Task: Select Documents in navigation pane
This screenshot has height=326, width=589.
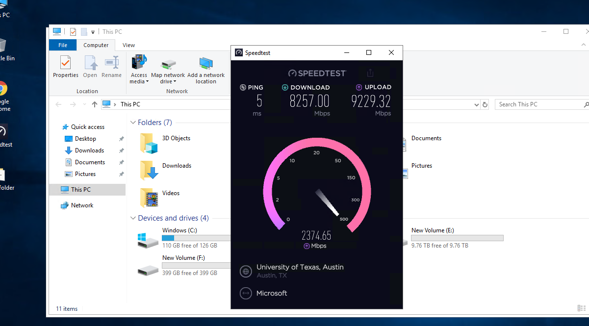Action: (90, 162)
